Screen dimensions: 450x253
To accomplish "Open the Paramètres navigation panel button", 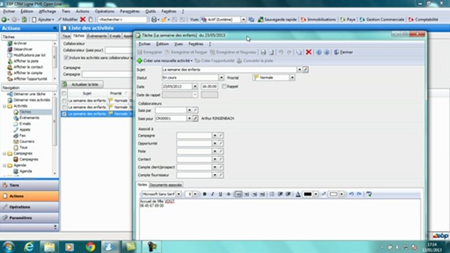I will [29, 218].
